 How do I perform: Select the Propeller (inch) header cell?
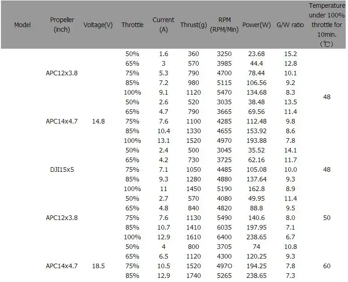pos(62,25)
